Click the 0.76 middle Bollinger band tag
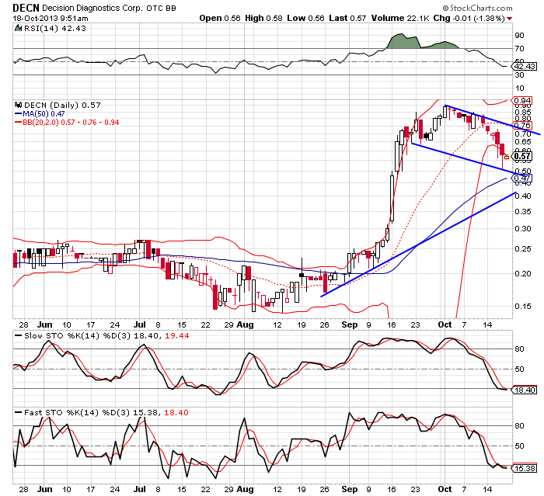 [x=521, y=125]
